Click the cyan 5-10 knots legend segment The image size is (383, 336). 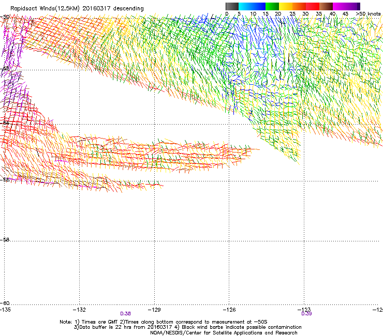(245, 6)
